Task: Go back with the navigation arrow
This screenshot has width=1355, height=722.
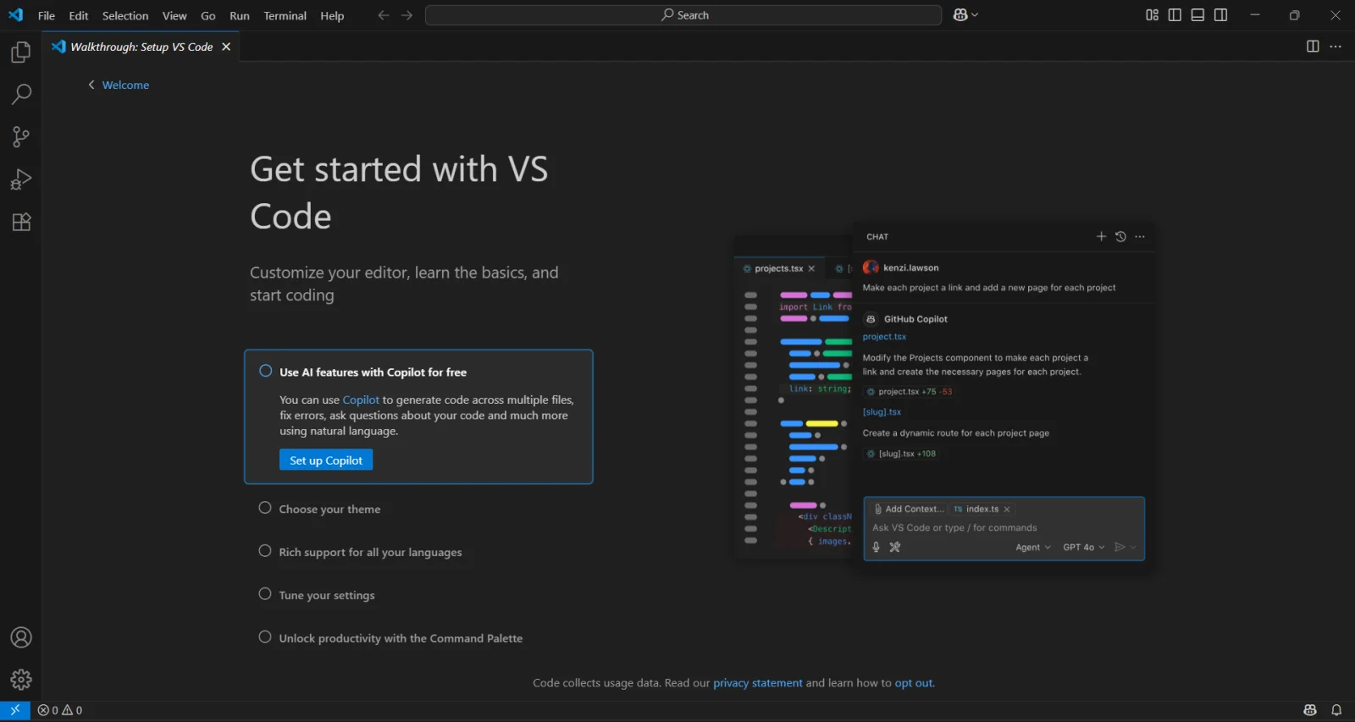Action: 384,15
